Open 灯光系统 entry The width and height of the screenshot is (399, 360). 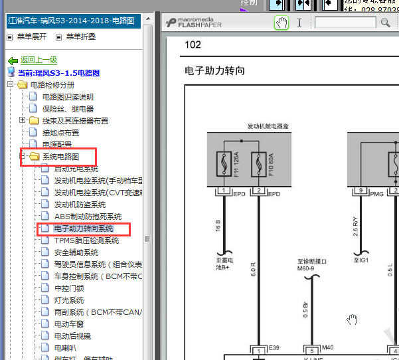pos(69,300)
